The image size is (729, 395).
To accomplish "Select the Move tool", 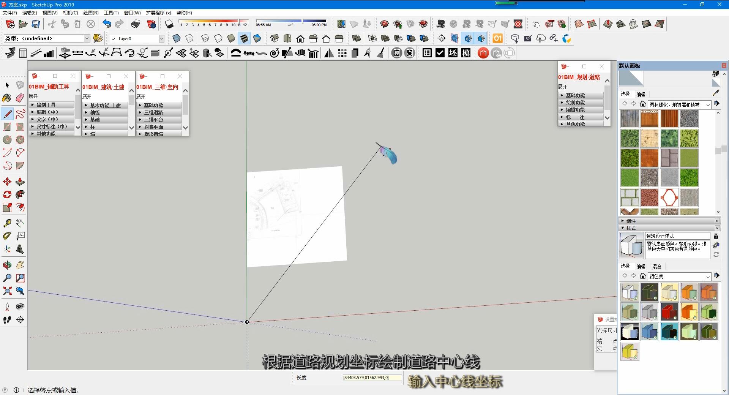I will 7,182.
